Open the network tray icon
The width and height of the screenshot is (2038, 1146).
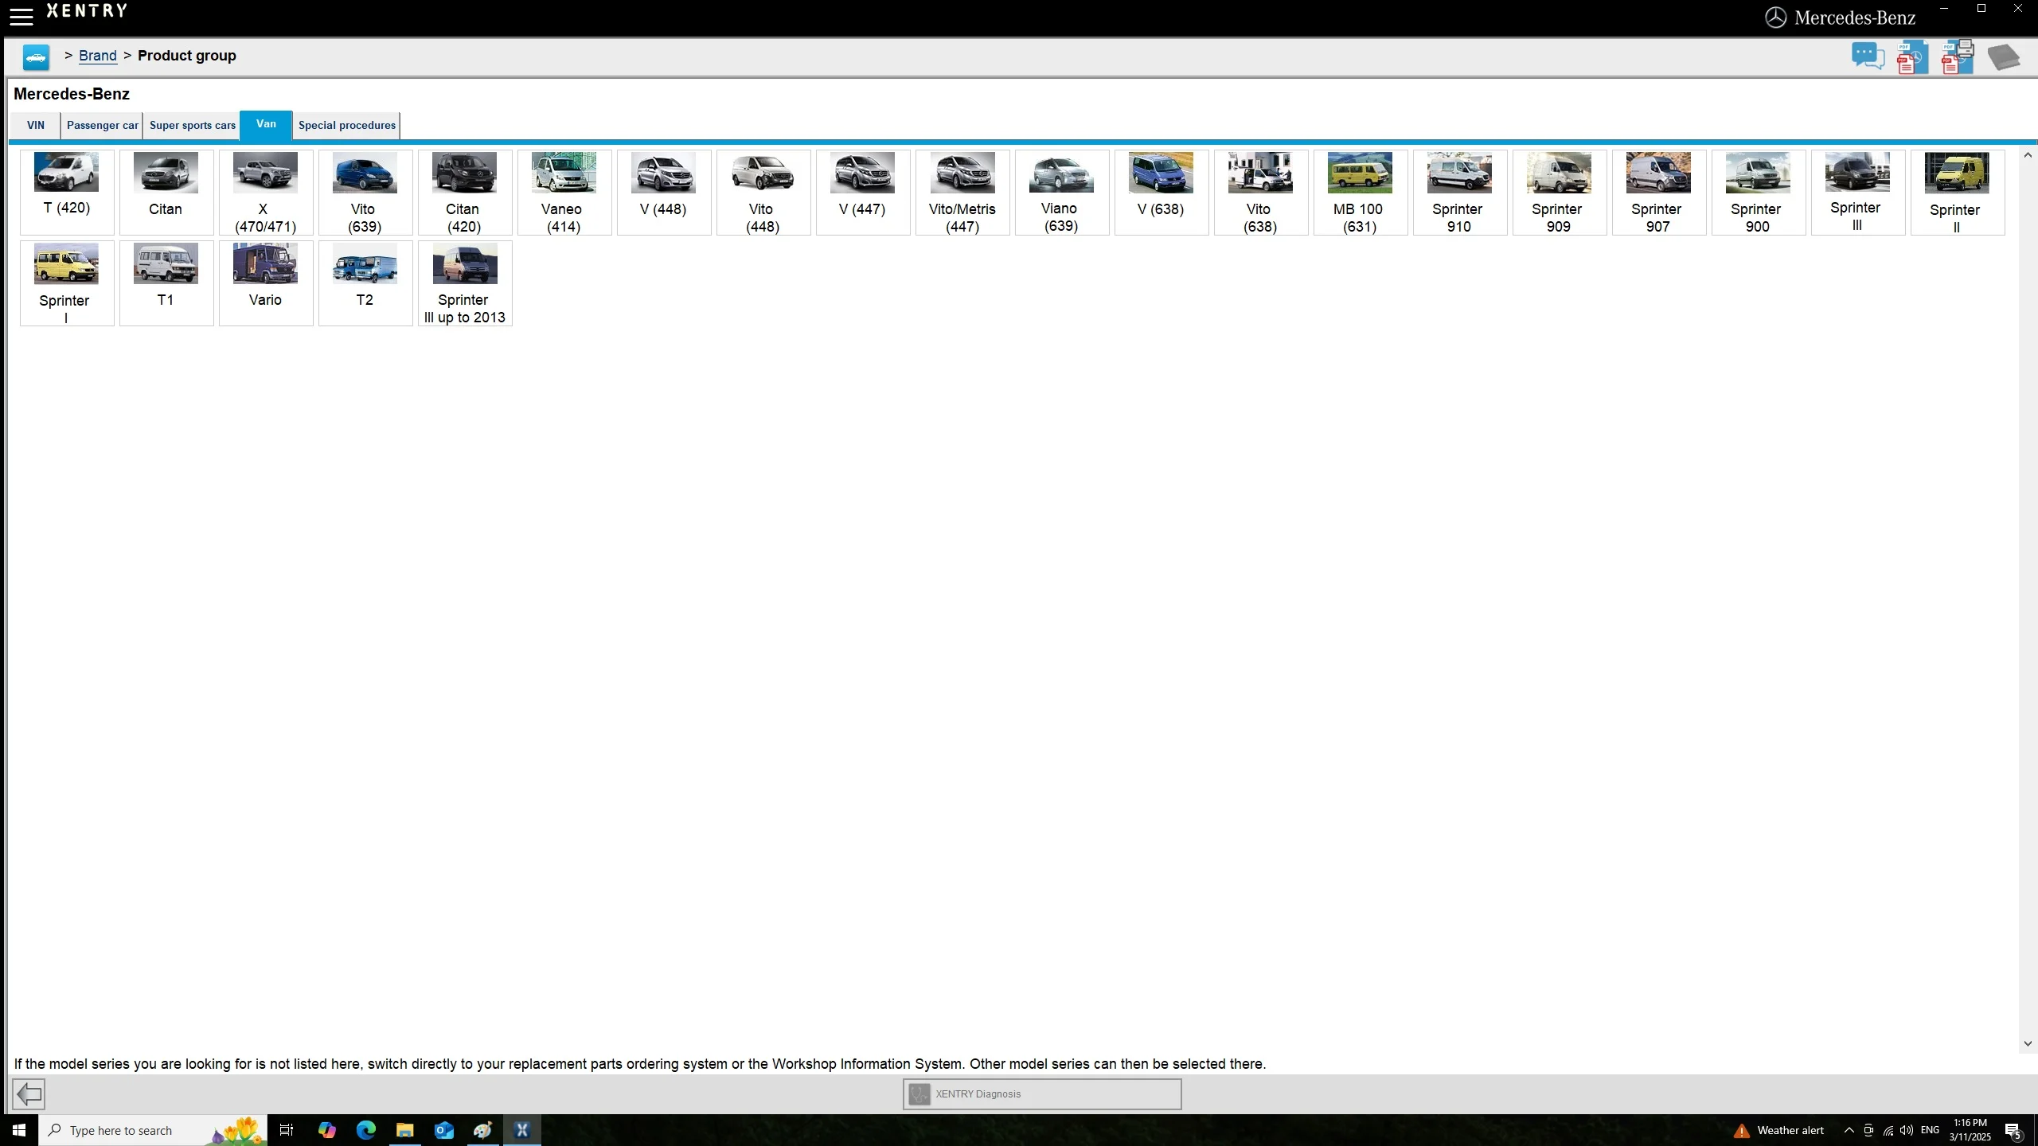pos(1888,1130)
